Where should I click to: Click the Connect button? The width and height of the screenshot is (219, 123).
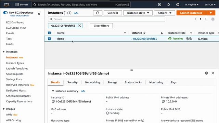coord(113,13)
